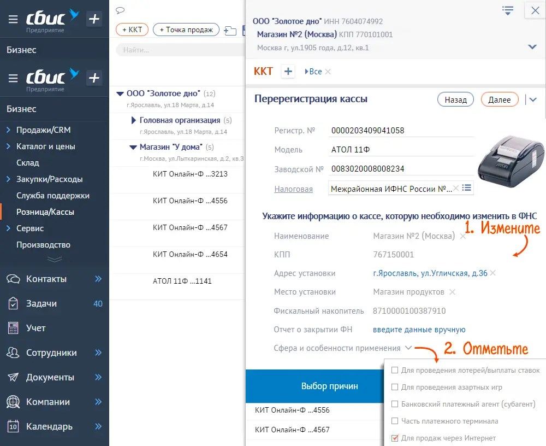
Task: Click the + ККТ button
Action: [x=132, y=30]
